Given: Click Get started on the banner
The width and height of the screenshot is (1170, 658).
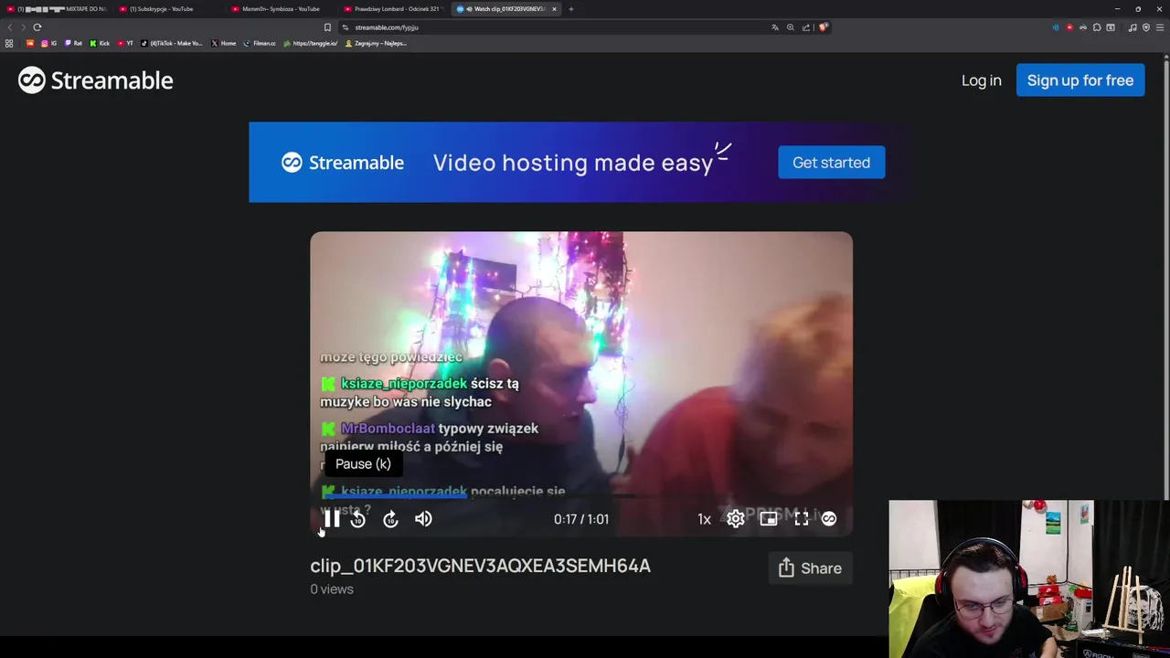Looking at the screenshot, I should 831,163.
